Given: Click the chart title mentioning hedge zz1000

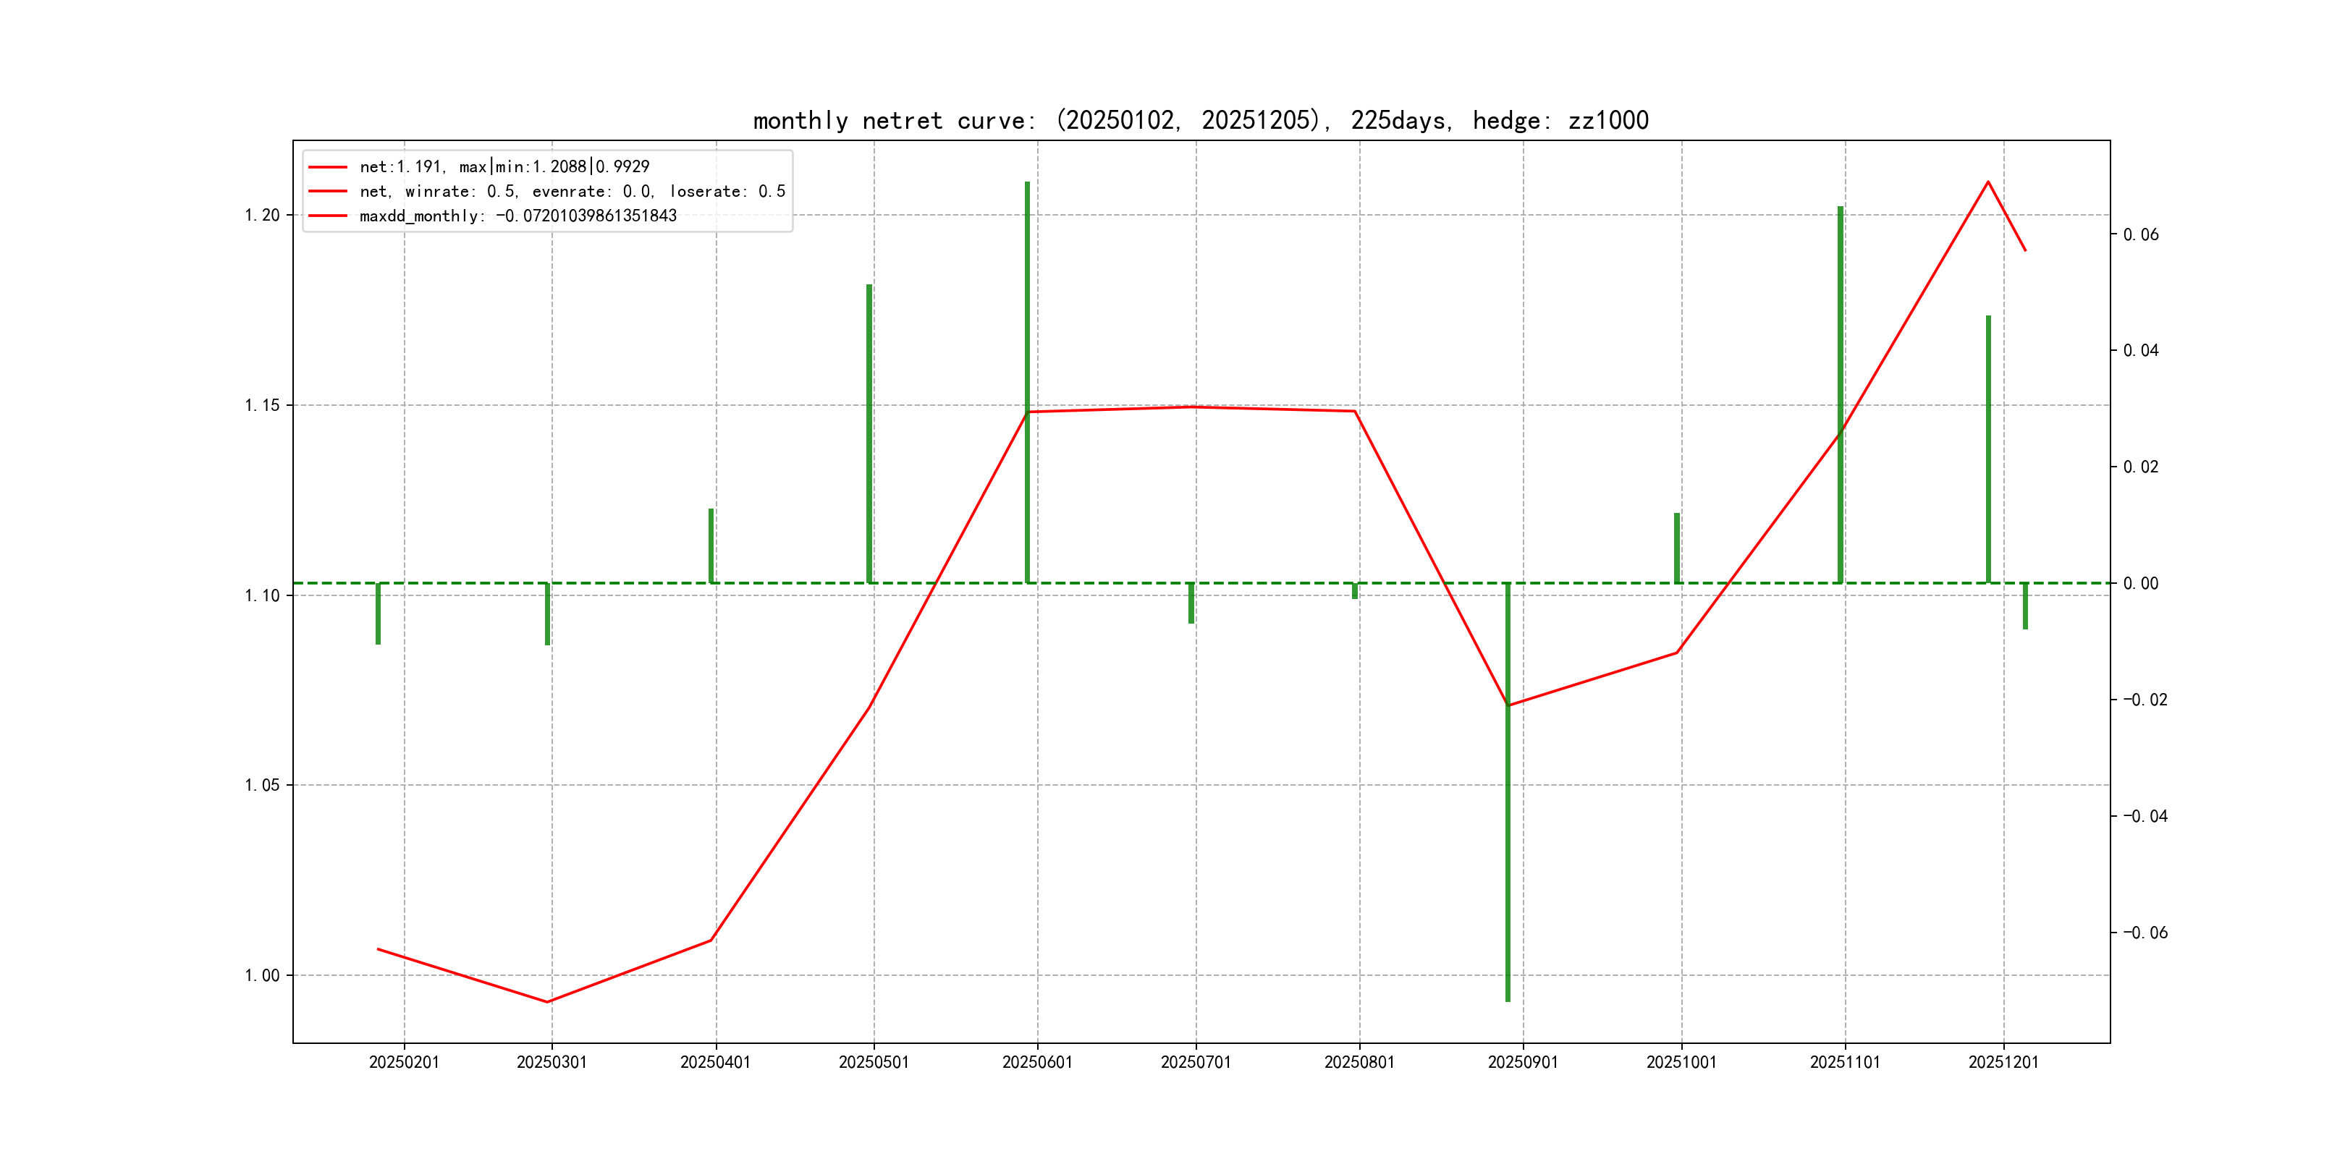Looking at the screenshot, I should click(x=1200, y=120).
